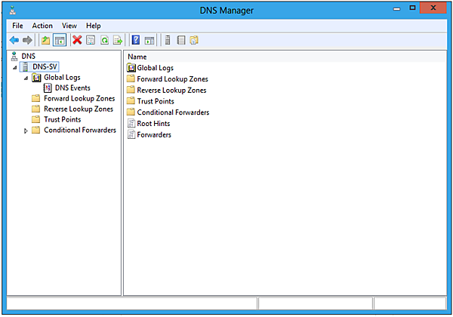
Task: Open the Action menu
Action: click(x=42, y=26)
